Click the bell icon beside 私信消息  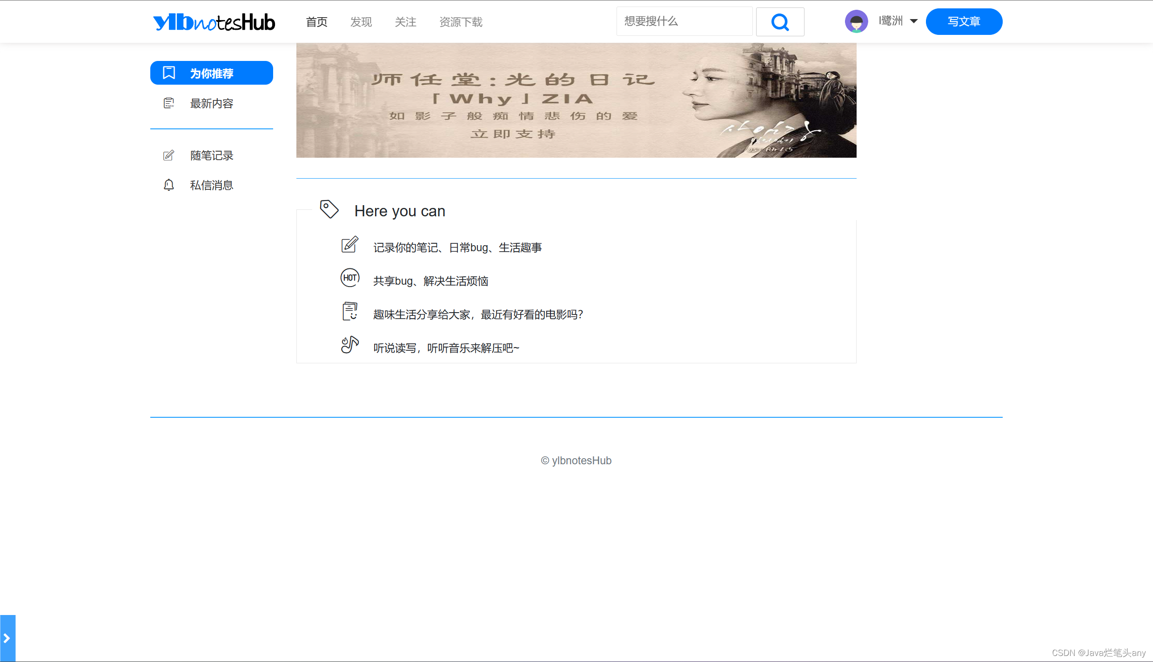point(169,185)
